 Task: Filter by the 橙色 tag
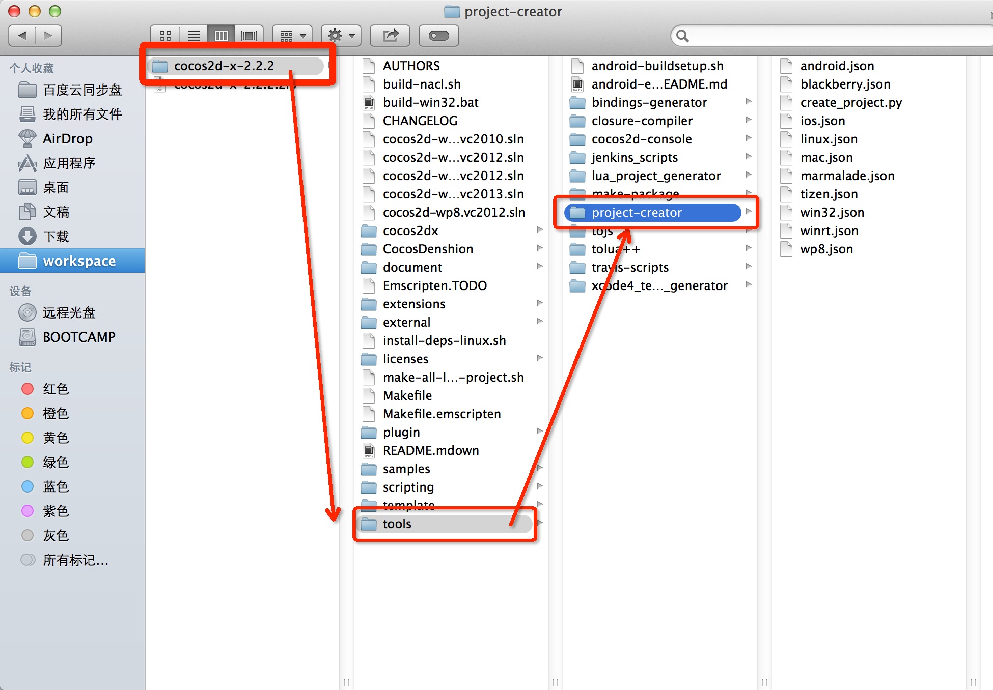[x=72, y=414]
